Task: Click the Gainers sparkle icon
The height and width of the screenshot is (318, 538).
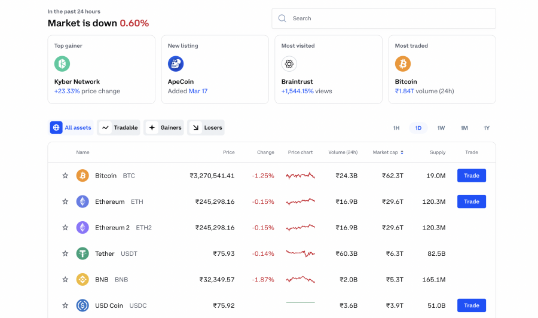Action: point(152,127)
